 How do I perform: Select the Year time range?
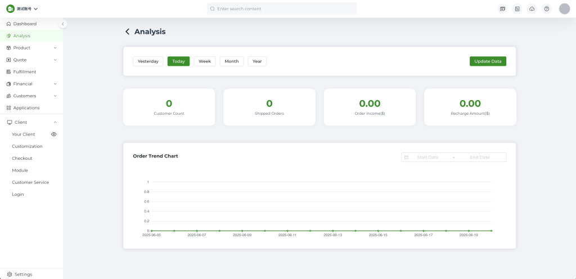point(257,61)
